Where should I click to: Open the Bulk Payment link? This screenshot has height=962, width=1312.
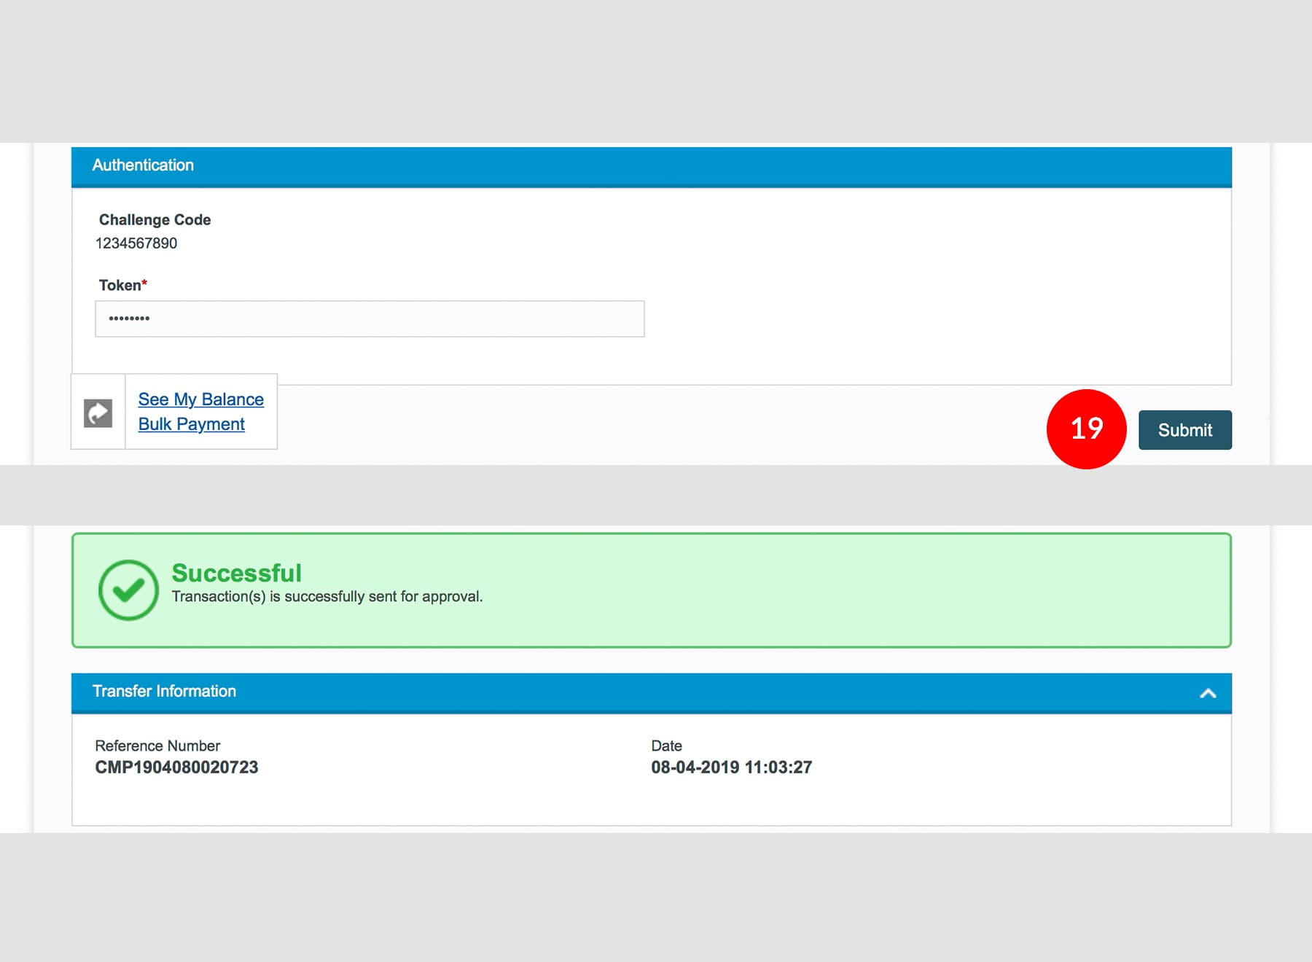(x=191, y=424)
